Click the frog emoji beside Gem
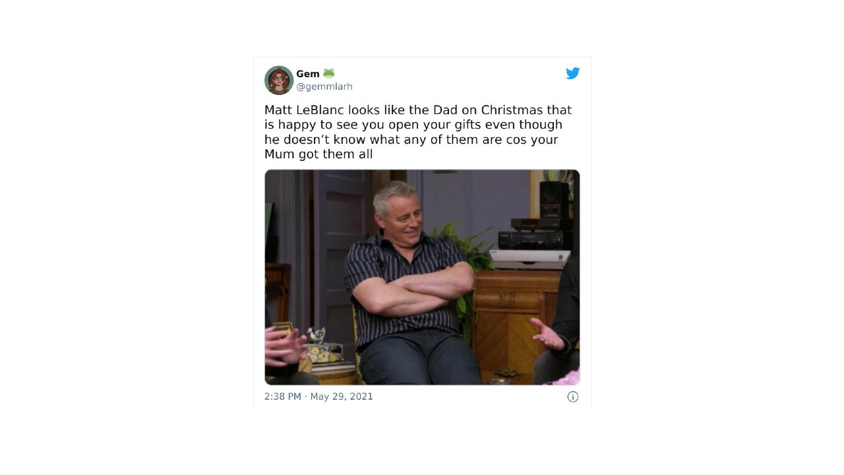 (x=328, y=73)
